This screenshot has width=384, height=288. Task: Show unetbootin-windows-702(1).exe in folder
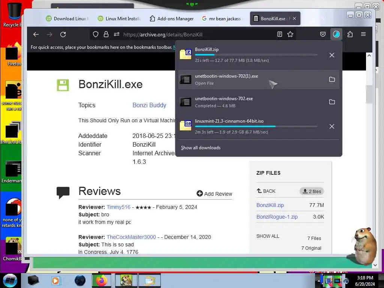click(332, 79)
